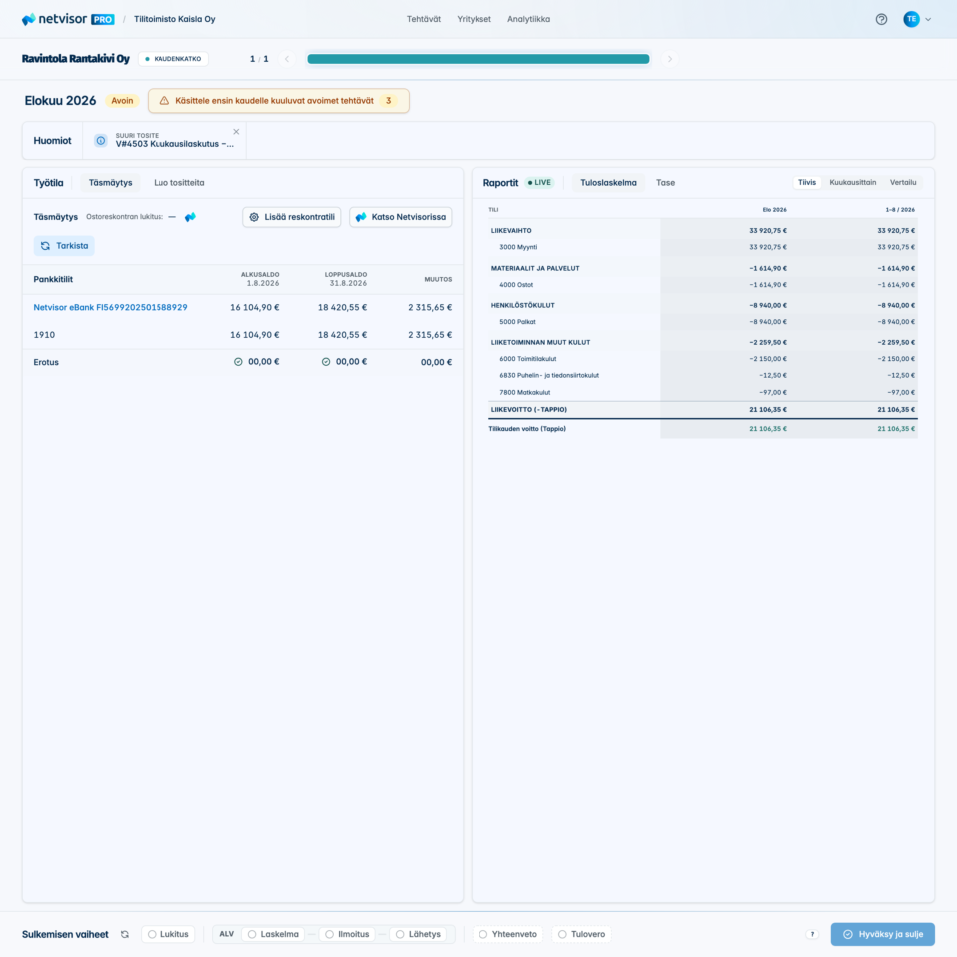
Task: Open the help question mark icon
Action: click(881, 19)
